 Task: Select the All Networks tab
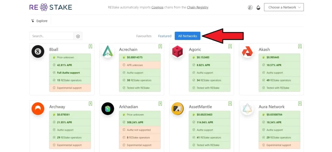coord(187,36)
